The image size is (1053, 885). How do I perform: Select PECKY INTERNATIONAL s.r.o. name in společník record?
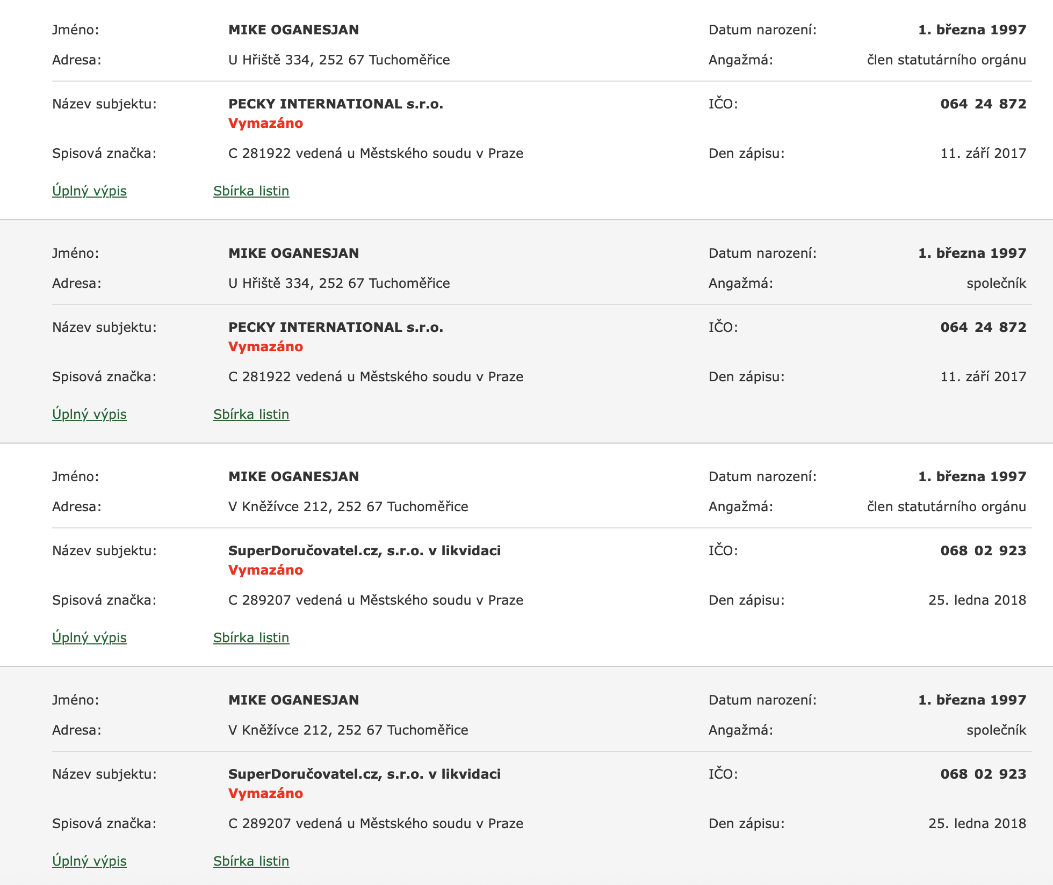(336, 327)
